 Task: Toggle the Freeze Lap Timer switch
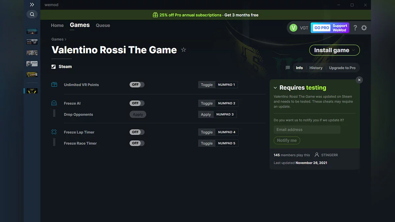point(137,132)
